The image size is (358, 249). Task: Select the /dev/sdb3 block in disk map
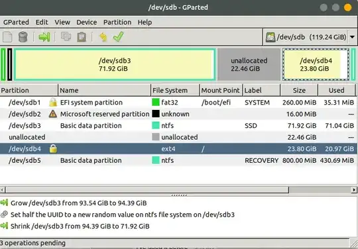[x=115, y=64]
